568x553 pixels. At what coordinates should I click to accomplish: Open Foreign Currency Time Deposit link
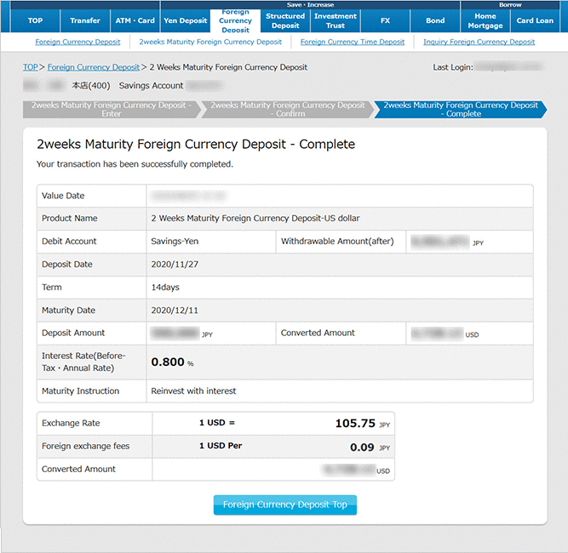pyautogui.click(x=353, y=42)
